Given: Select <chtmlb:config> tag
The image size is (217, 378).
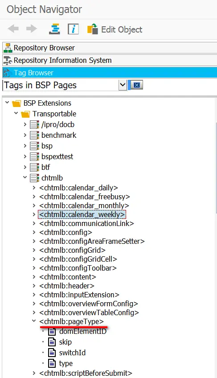Looking at the screenshot, I should coord(66,232).
